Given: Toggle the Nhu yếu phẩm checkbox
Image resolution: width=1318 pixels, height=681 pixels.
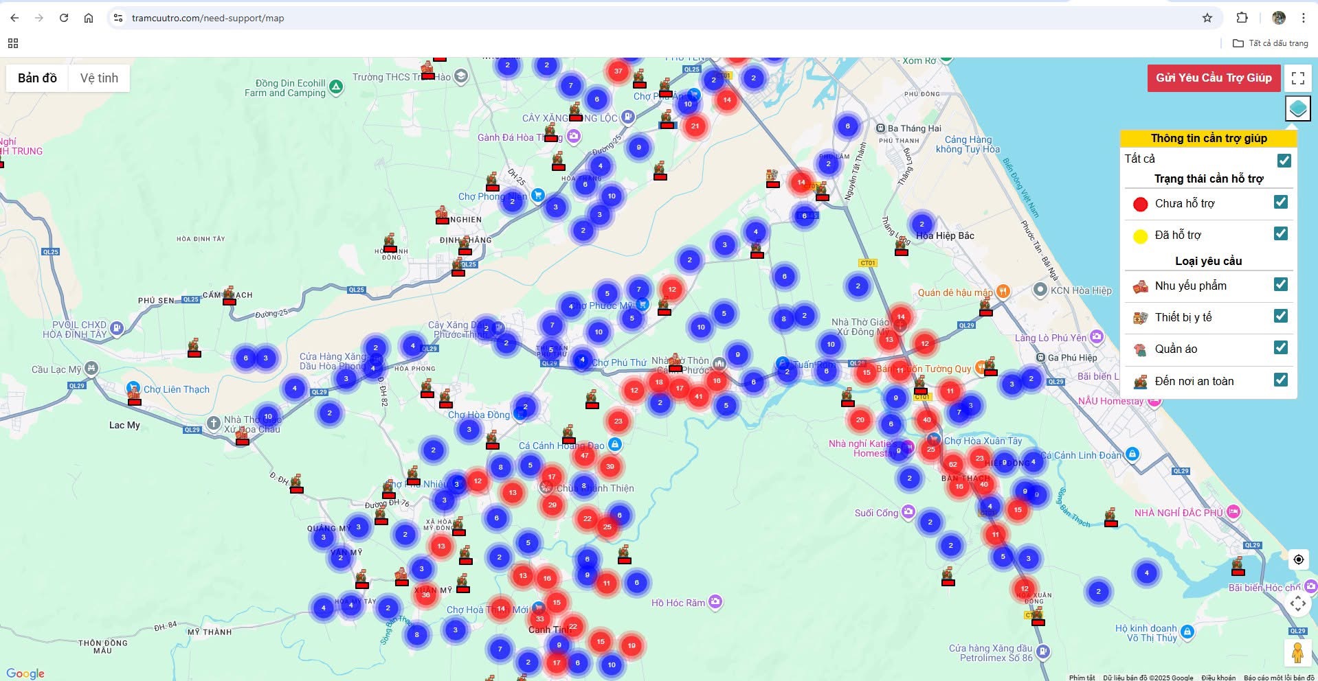Looking at the screenshot, I should coord(1280,284).
